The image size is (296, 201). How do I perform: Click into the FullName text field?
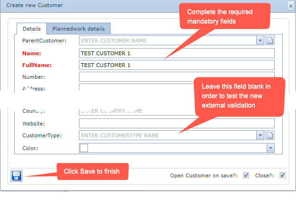(x=176, y=65)
